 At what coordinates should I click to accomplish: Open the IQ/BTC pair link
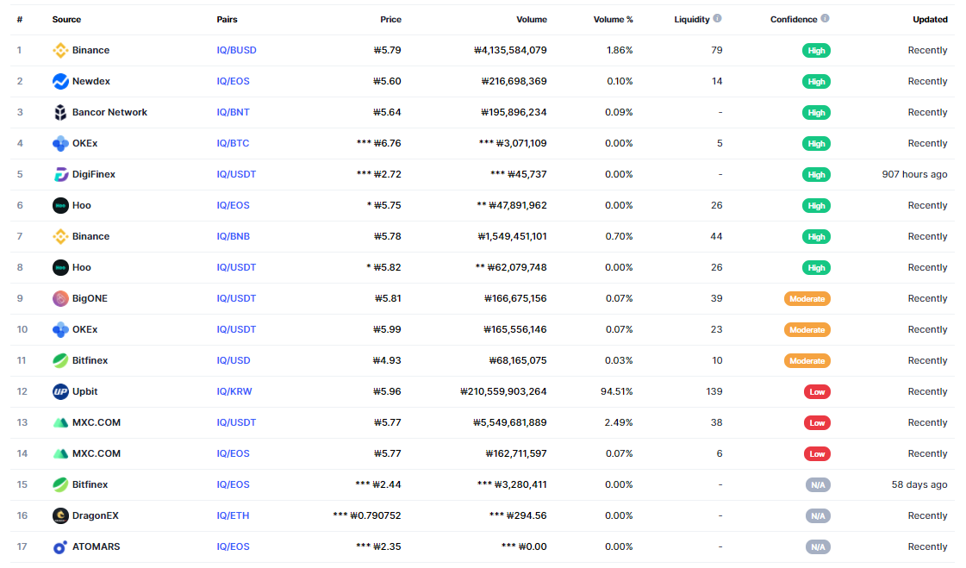click(x=233, y=144)
